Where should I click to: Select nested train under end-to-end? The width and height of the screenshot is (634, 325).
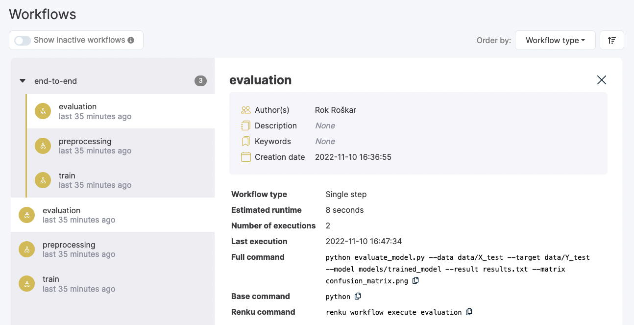pyautogui.click(x=121, y=180)
